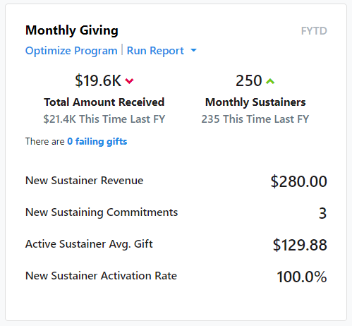Select the $129.88 average gift value
Viewport: 352px width, 326px height.
pyautogui.click(x=300, y=245)
